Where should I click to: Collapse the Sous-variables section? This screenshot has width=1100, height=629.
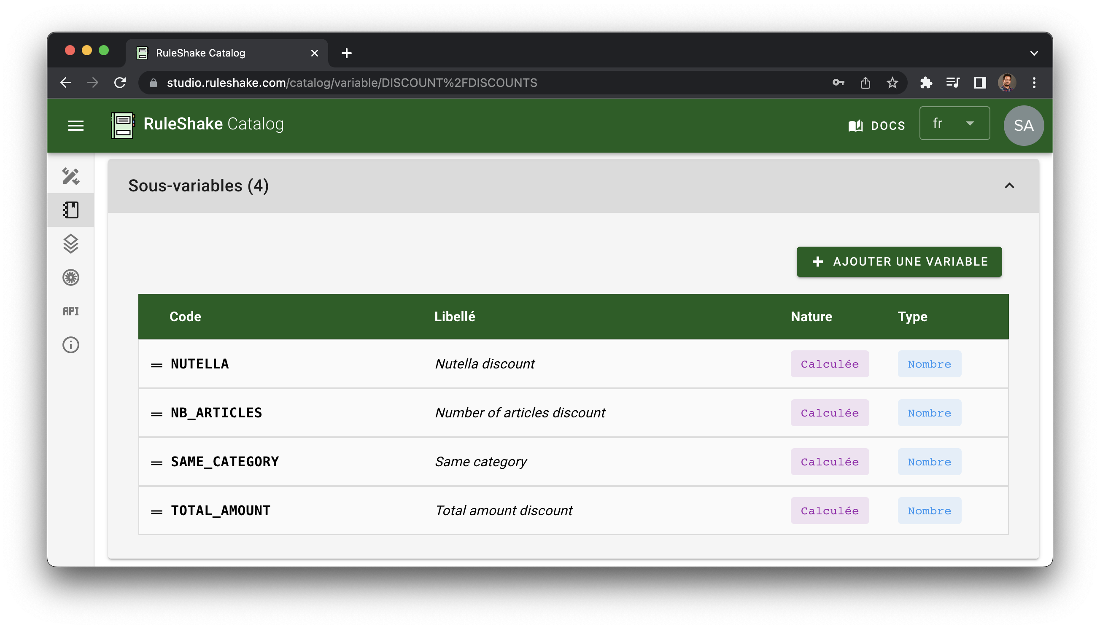coord(1009,186)
